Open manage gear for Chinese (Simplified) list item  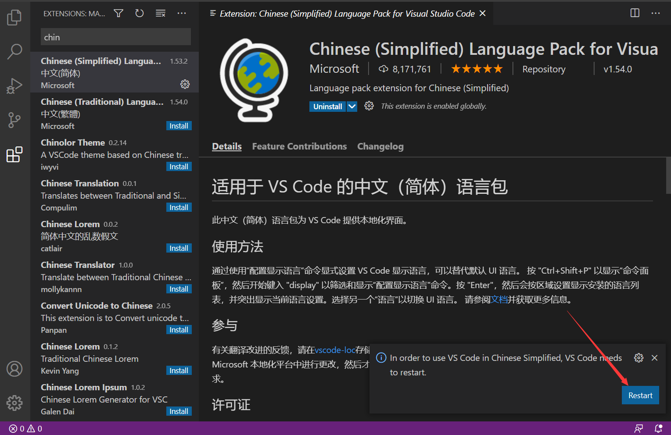pos(185,84)
